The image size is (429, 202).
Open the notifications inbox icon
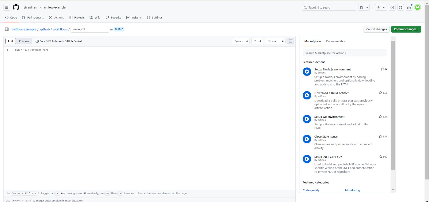point(409,8)
